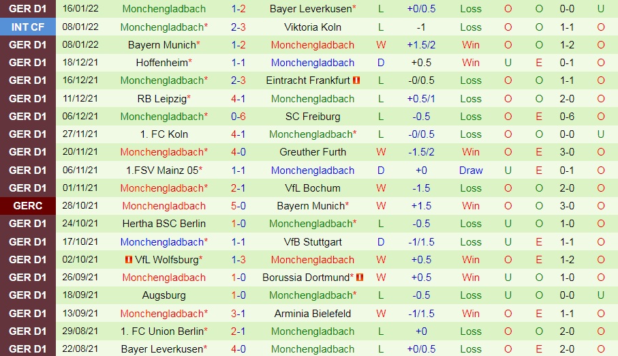The width and height of the screenshot is (618, 356).
Task: Select Arminia Bielefeld team name
Action: [313, 314]
